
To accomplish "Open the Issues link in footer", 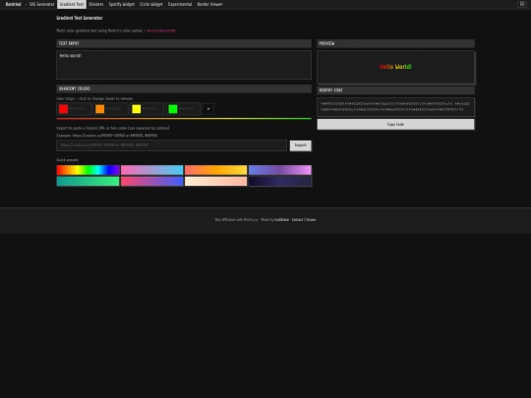I will [311, 220].
